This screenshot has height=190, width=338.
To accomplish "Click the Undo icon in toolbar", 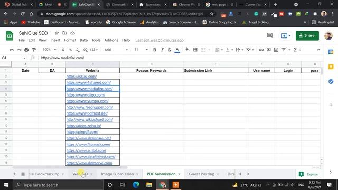I will pyautogui.click(x=12, y=50).
